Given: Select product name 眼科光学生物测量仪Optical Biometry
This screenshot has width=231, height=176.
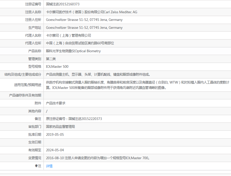Looking at the screenshot, I should pyautogui.click(x=73, y=51).
